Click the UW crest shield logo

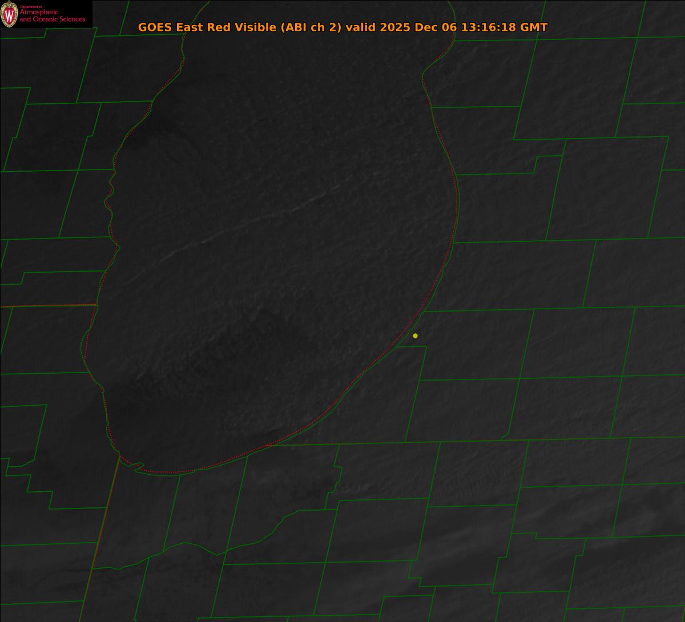(9, 14)
